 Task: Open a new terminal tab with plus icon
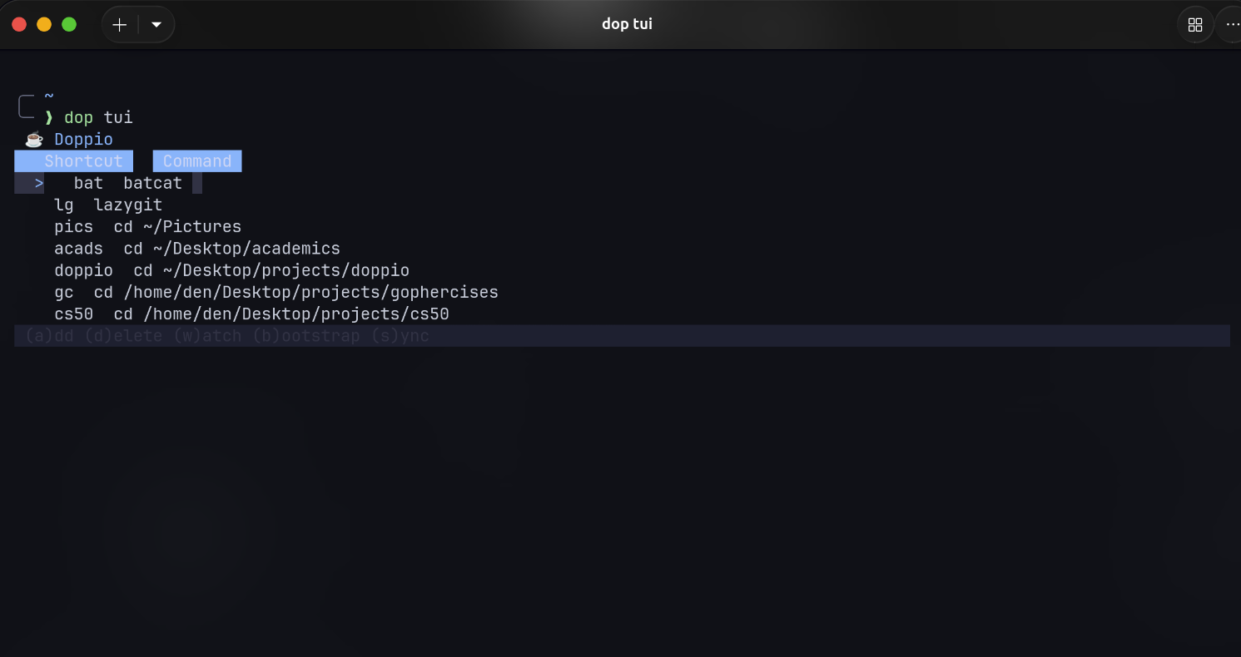[120, 25]
